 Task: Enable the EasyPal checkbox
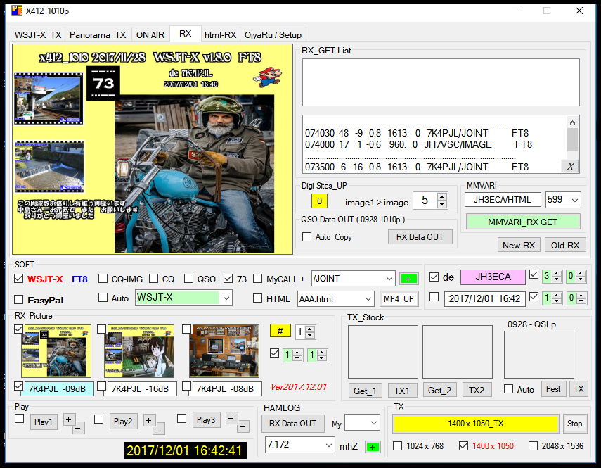[x=18, y=298]
